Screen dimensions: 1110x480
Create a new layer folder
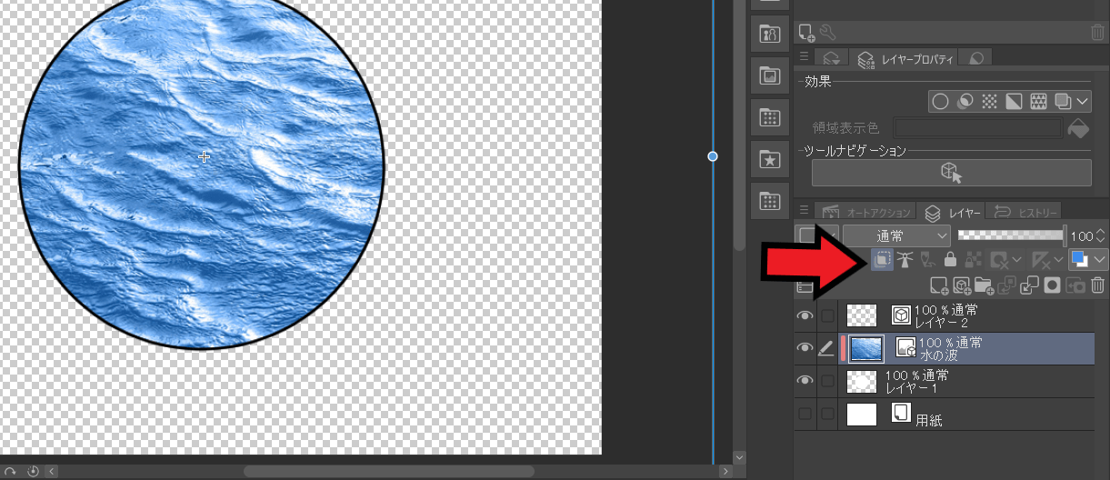[x=984, y=286]
